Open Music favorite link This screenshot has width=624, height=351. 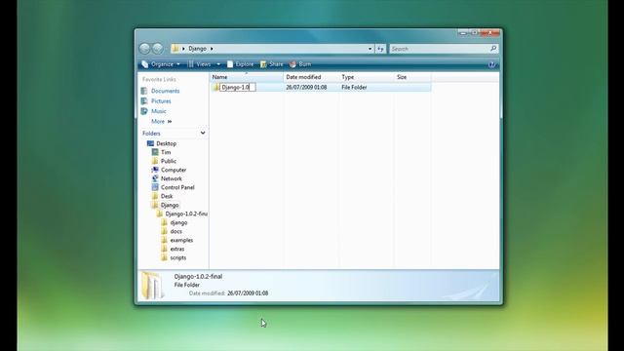tap(158, 111)
